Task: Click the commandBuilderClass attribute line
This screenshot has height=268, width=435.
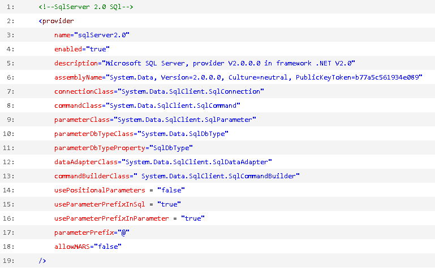Action: [176, 176]
